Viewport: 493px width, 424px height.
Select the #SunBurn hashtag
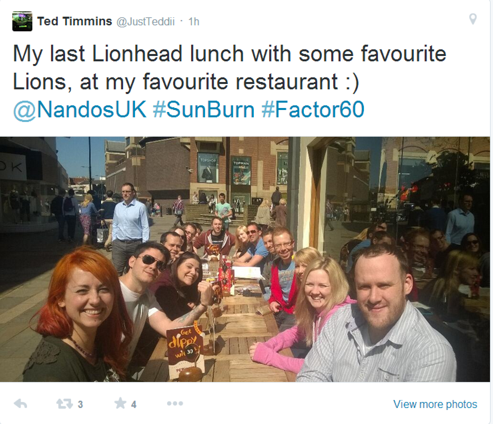click(x=203, y=110)
